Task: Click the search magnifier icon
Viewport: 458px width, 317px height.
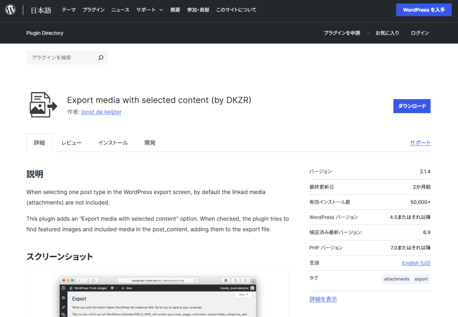Action: tap(100, 57)
